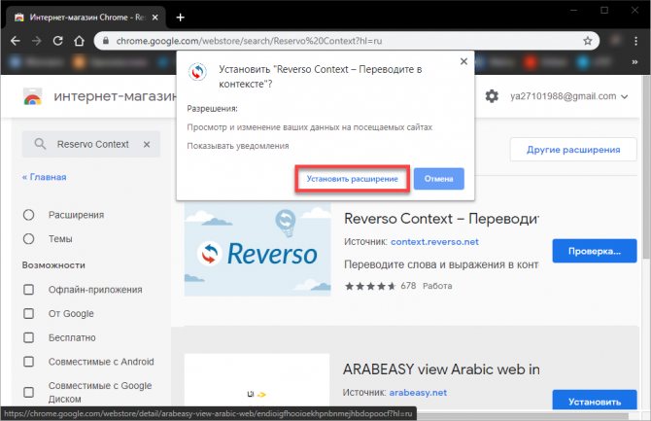Open the arabeasy.net source link

418,393
